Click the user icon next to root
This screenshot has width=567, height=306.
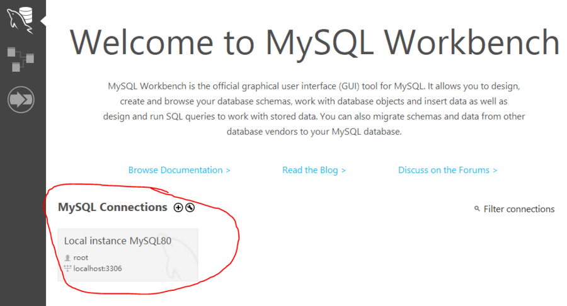click(68, 258)
